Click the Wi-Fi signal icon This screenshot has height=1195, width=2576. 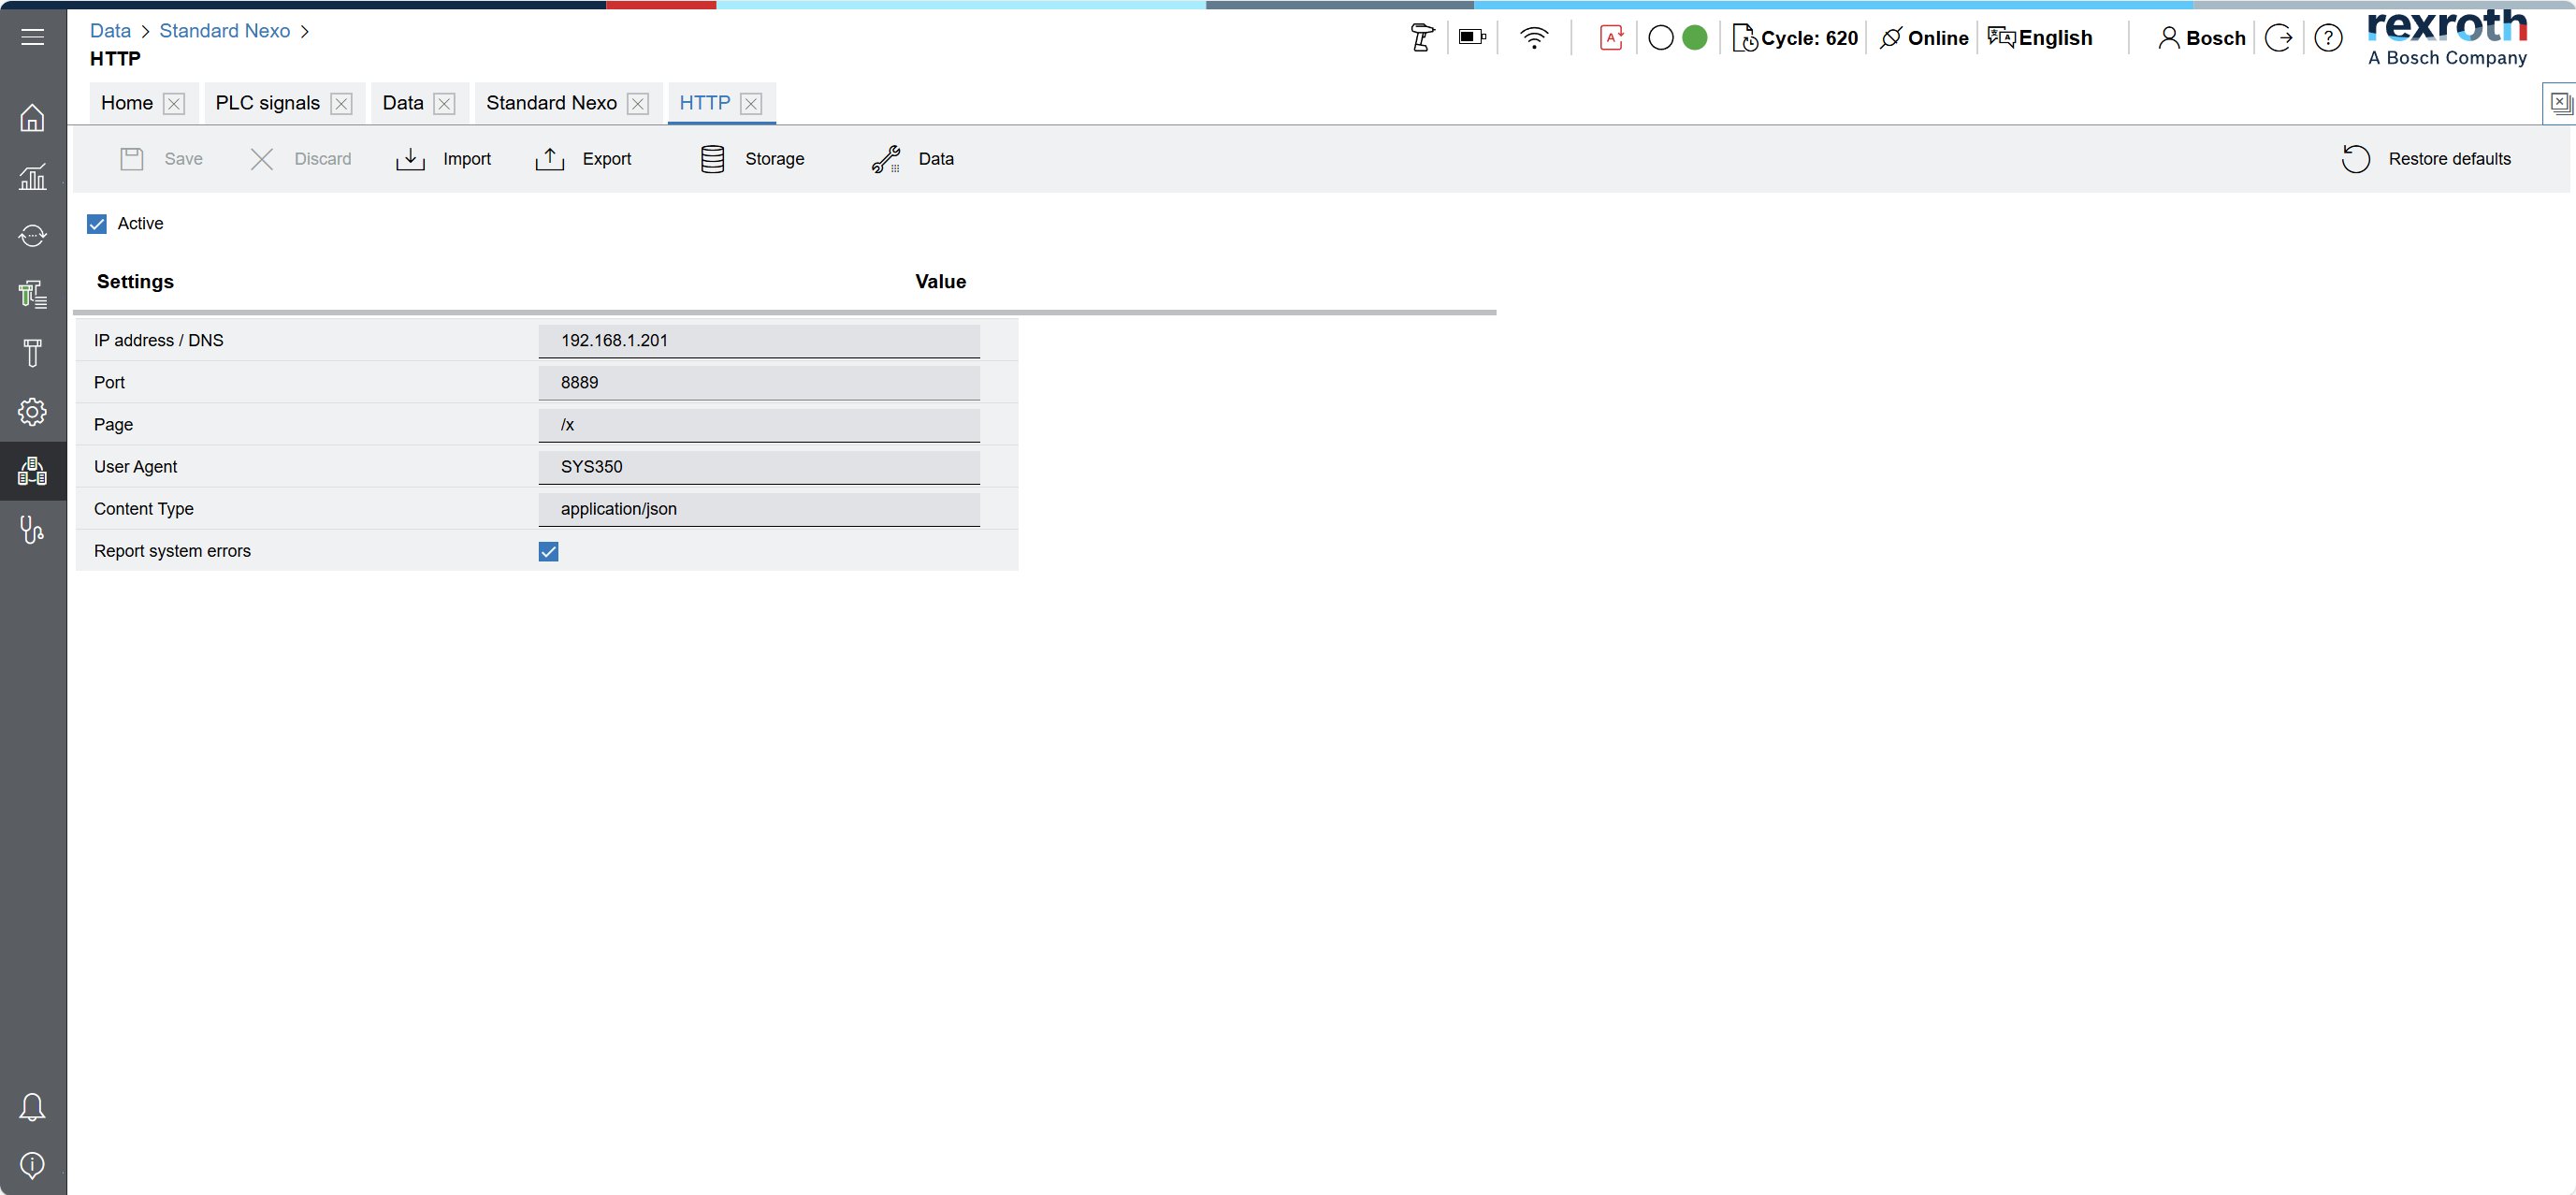pyautogui.click(x=1534, y=38)
